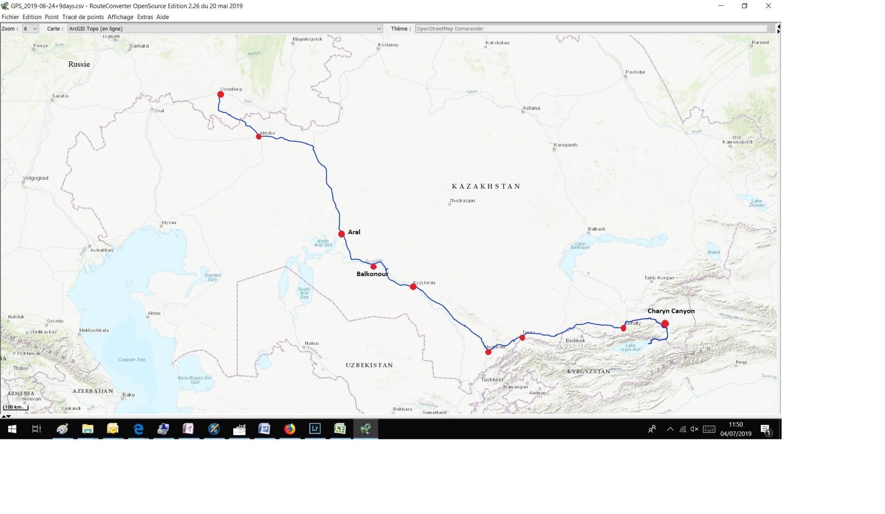Click the Orenburg red waypoint marker
The width and height of the screenshot is (885, 514).
220,94
